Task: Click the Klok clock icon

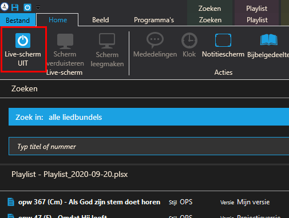Action: (189, 41)
